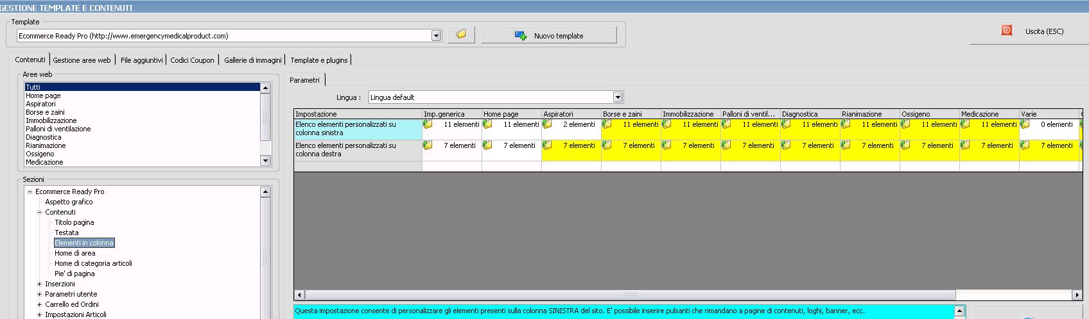Select Home di area tree item
This screenshot has width=1089, height=319.
pyautogui.click(x=75, y=253)
